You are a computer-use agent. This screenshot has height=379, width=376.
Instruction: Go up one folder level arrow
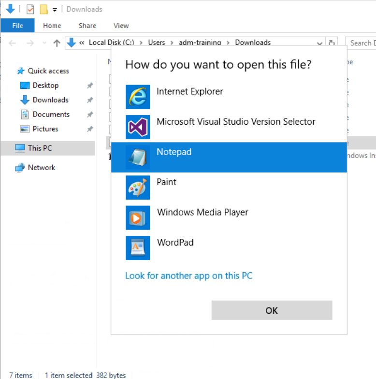[57, 43]
